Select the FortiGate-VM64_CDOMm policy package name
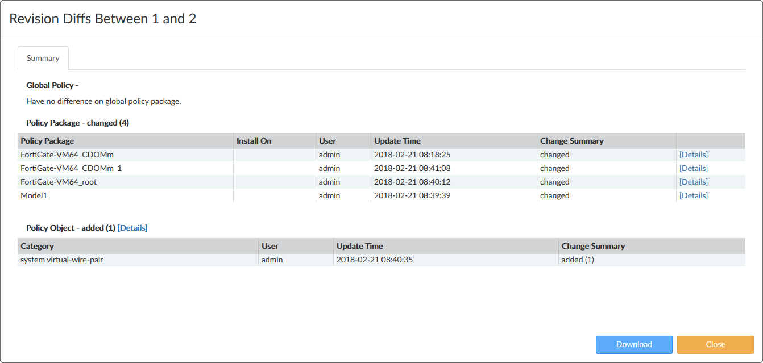763x363 pixels. coord(67,155)
